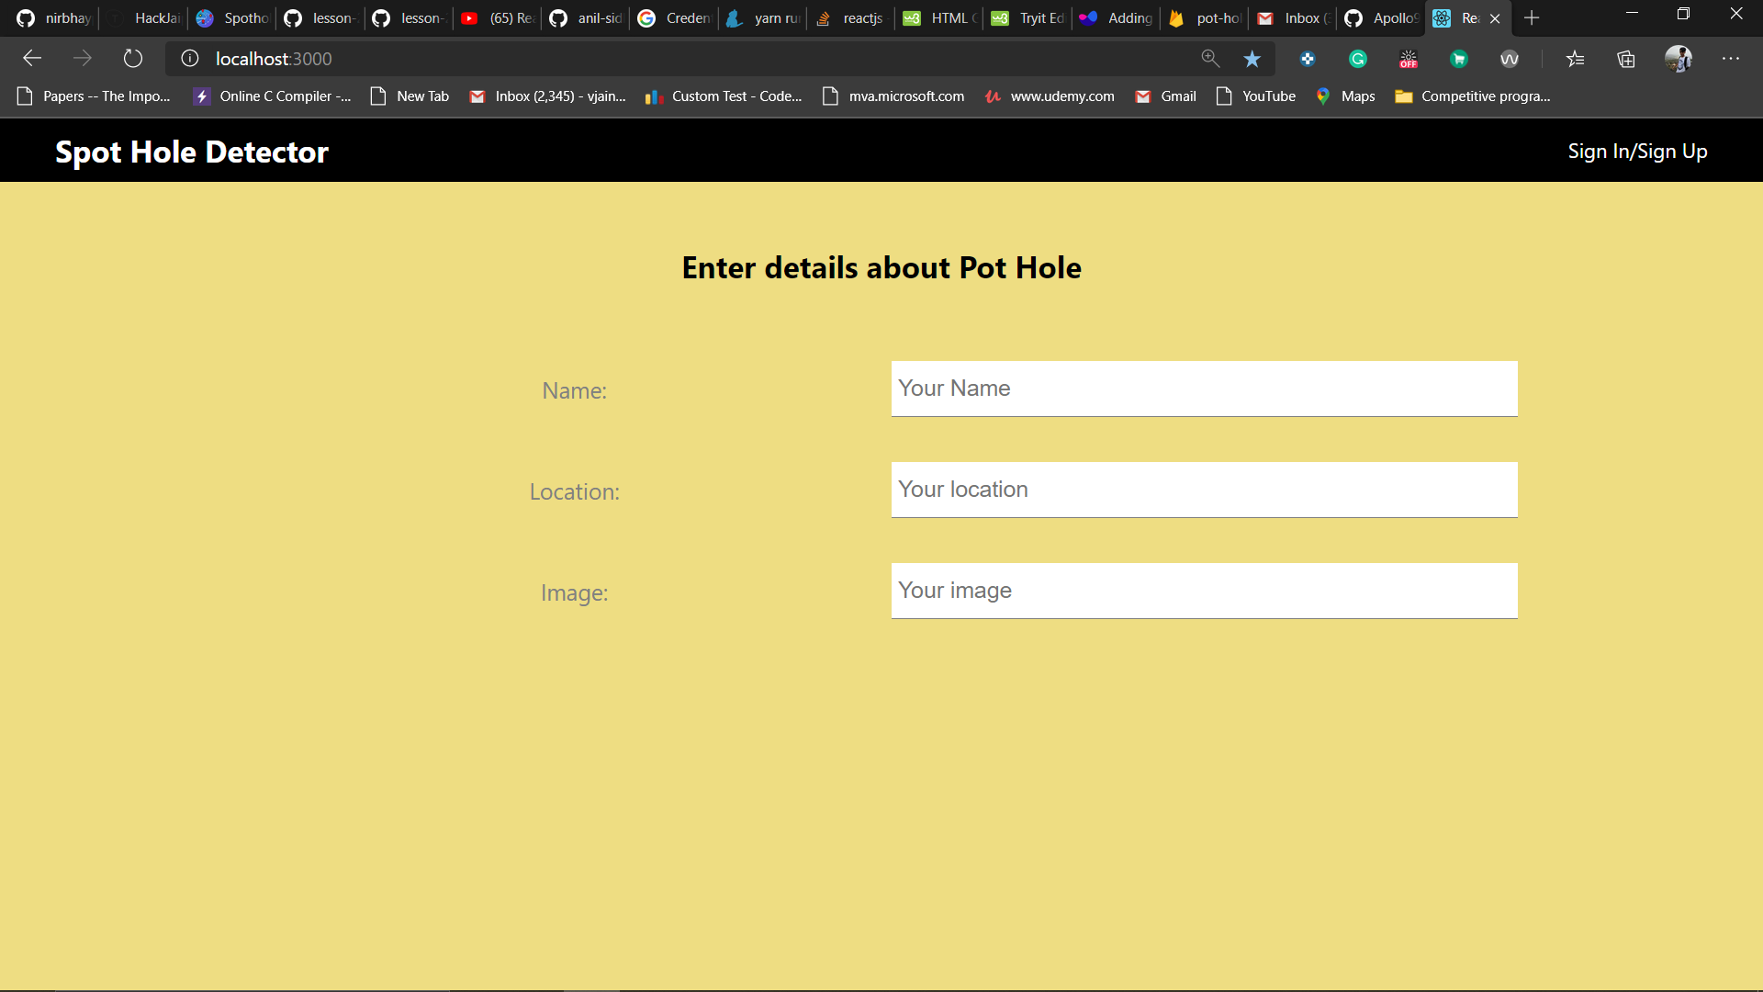The height and width of the screenshot is (992, 1763).
Task: Open the Collections icon in toolbar
Action: pyautogui.click(x=1626, y=59)
